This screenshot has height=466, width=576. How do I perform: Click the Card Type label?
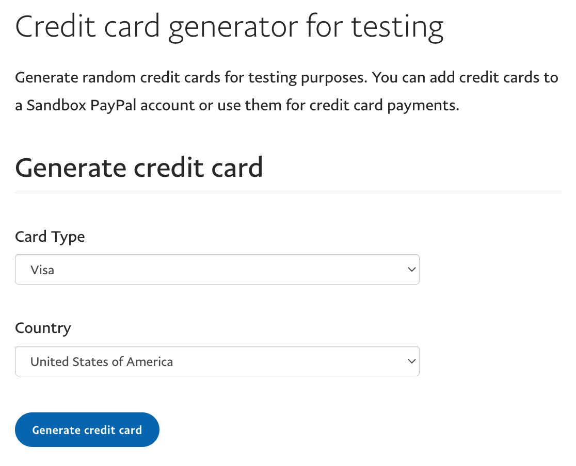pos(50,236)
